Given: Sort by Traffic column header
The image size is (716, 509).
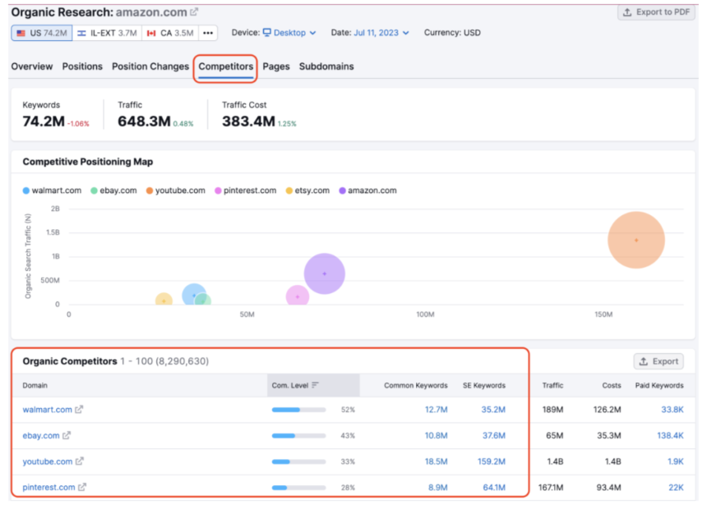Looking at the screenshot, I should pyautogui.click(x=552, y=385).
